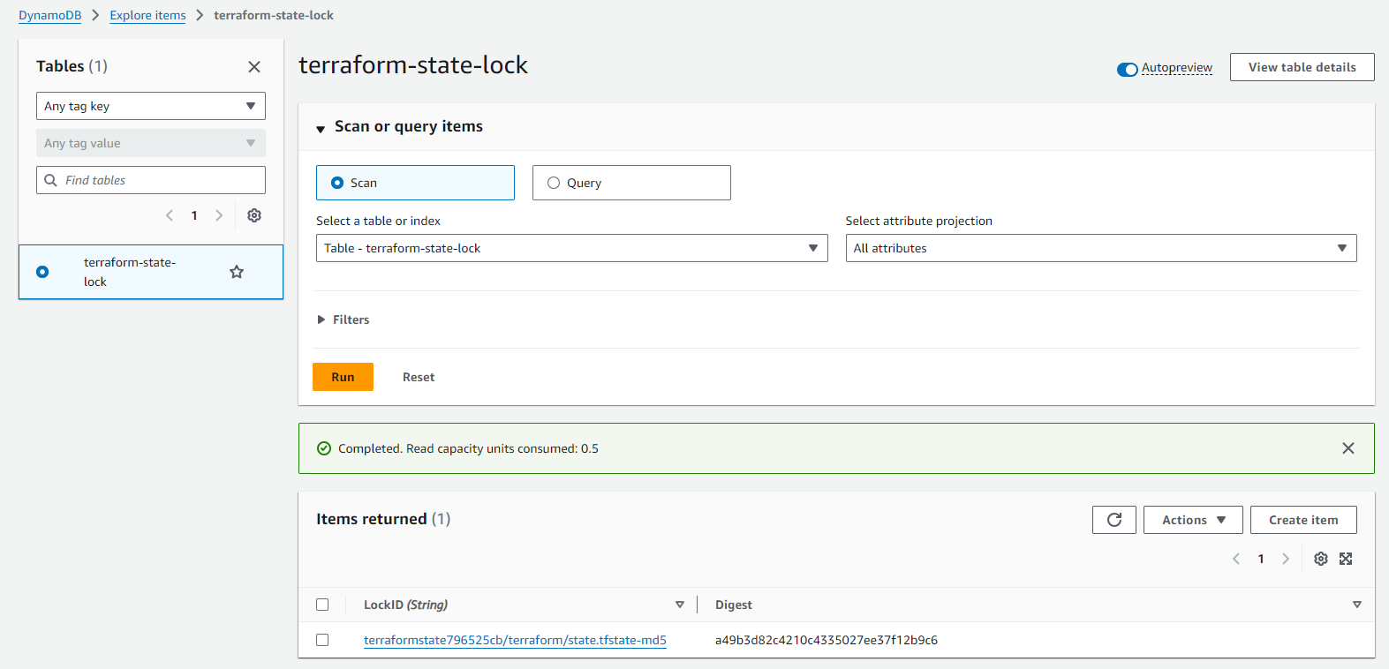Click the Create item button
This screenshot has width=1389, height=669.
(x=1303, y=520)
